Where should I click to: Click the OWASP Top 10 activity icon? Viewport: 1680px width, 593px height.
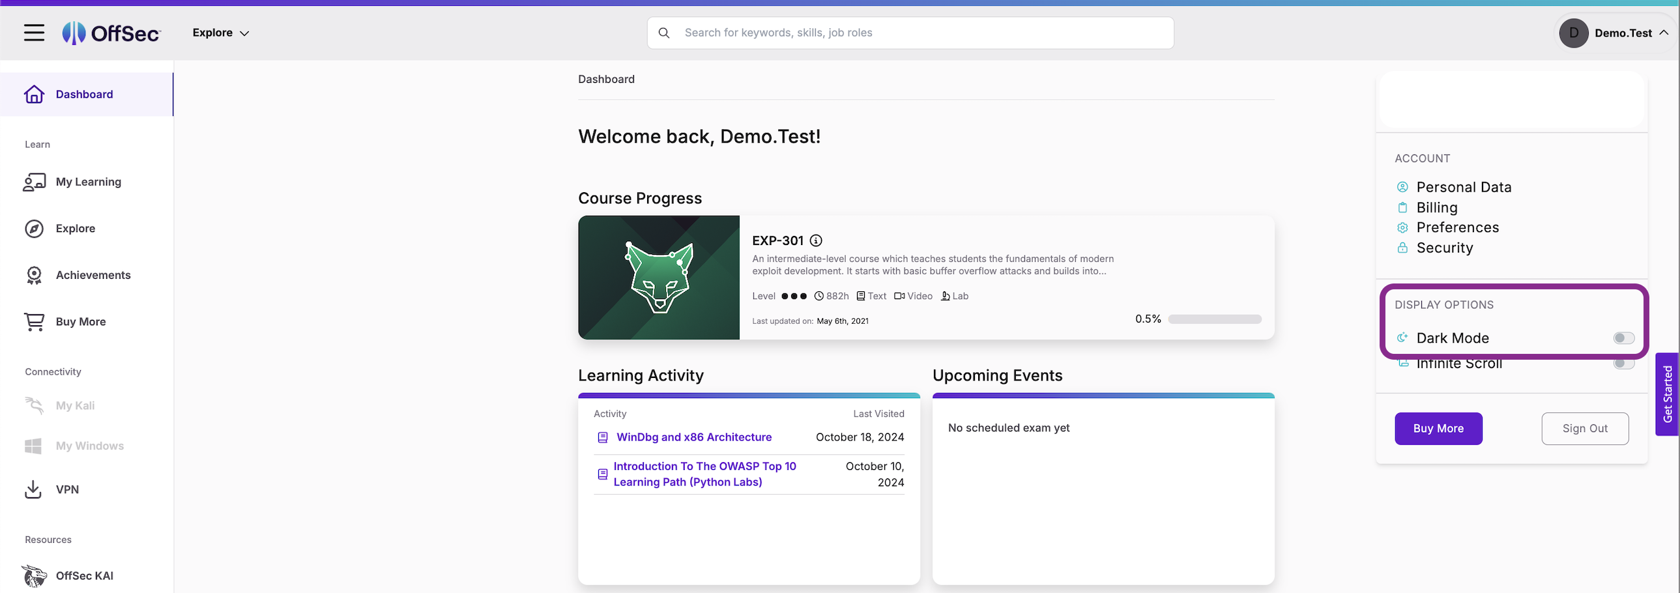[603, 474]
